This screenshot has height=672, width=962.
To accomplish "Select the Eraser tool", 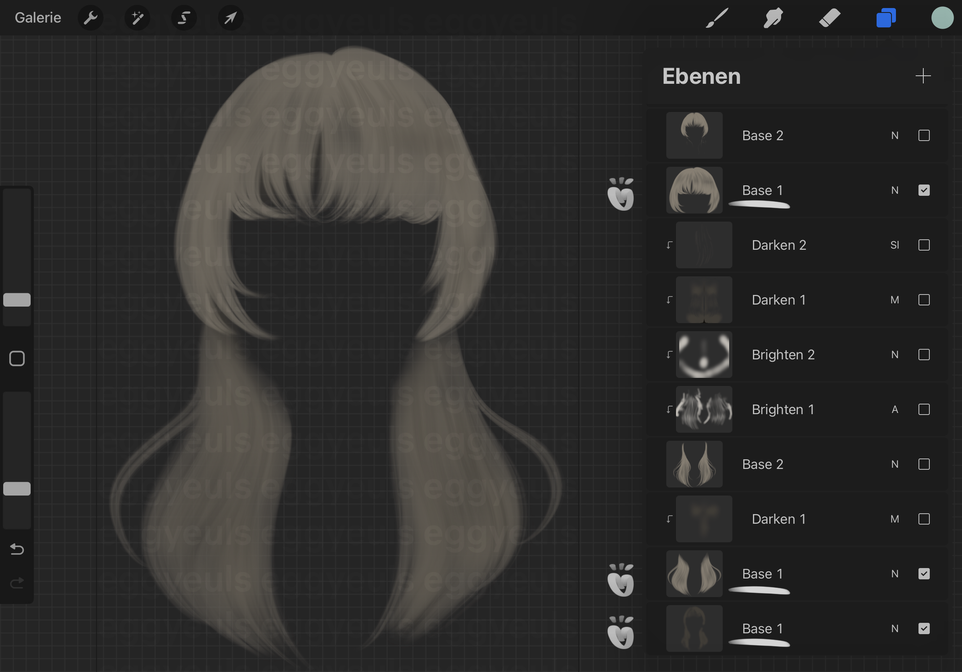I will [x=830, y=18].
